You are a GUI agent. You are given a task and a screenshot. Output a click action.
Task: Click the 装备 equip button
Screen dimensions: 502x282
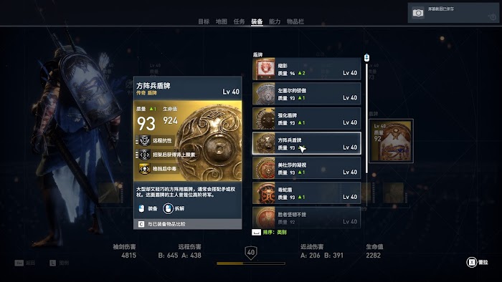[x=148, y=208]
